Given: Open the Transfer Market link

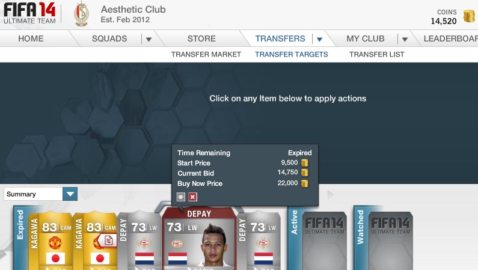Looking at the screenshot, I should click(206, 54).
